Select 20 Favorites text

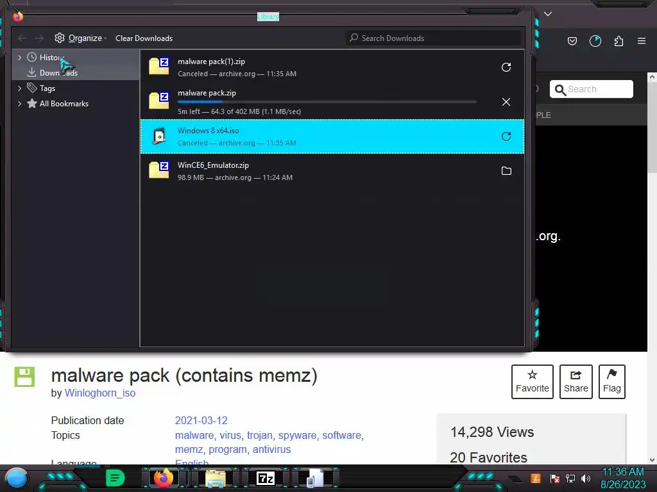488,457
